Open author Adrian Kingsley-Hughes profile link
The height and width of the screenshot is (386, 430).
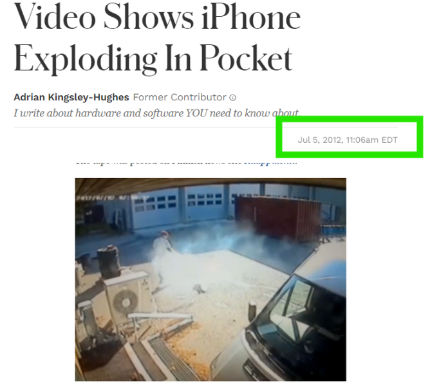pyautogui.click(x=71, y=97)
